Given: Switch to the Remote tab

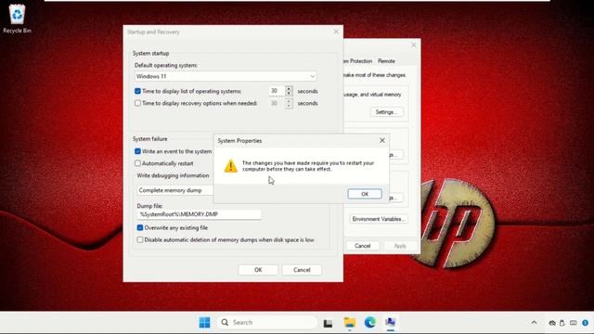Looking at the screenshot, I should pyautogui.click(x=386, y=61).
